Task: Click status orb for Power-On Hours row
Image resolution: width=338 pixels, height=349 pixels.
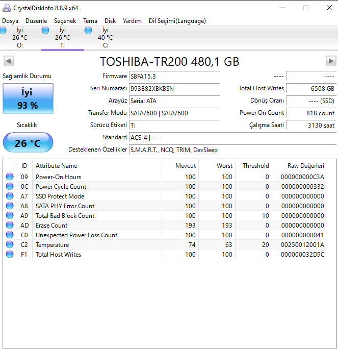Action: point(10,177)
